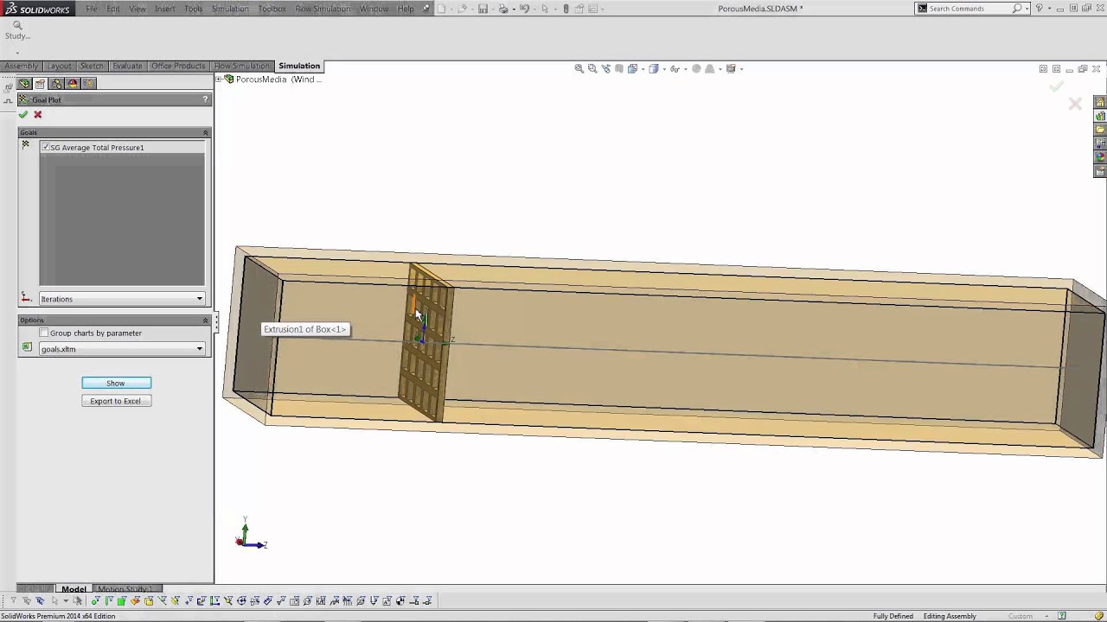The height and width of the screenshot is (622, 1107).
Task: Open Display Style dropdown arrow
Action: tap(662, 69)
